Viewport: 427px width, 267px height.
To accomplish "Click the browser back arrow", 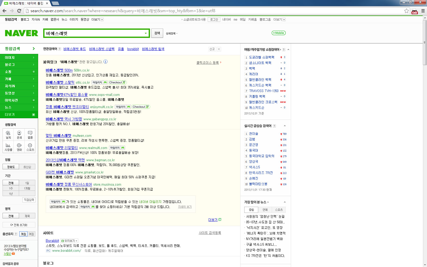I will click(x=4, y=11).
